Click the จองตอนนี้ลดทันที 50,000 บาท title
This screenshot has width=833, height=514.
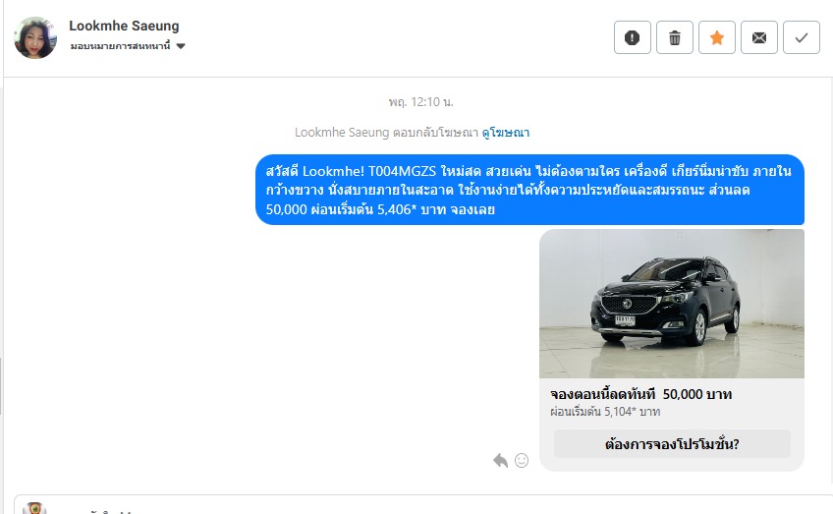tap(640, 394)
